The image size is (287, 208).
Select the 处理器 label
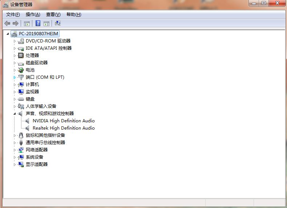pos(32,56)
